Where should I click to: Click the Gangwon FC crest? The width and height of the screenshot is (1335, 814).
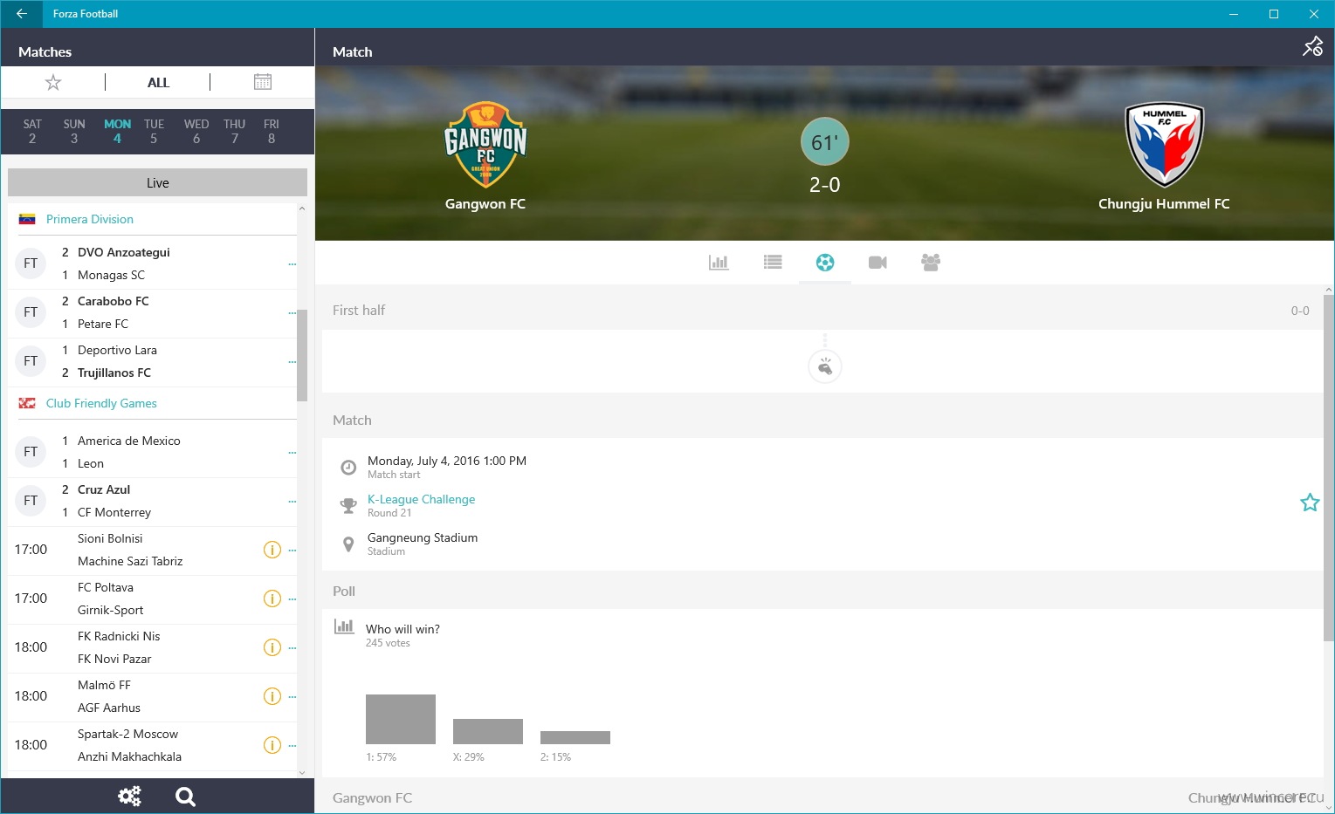(485, 145)
